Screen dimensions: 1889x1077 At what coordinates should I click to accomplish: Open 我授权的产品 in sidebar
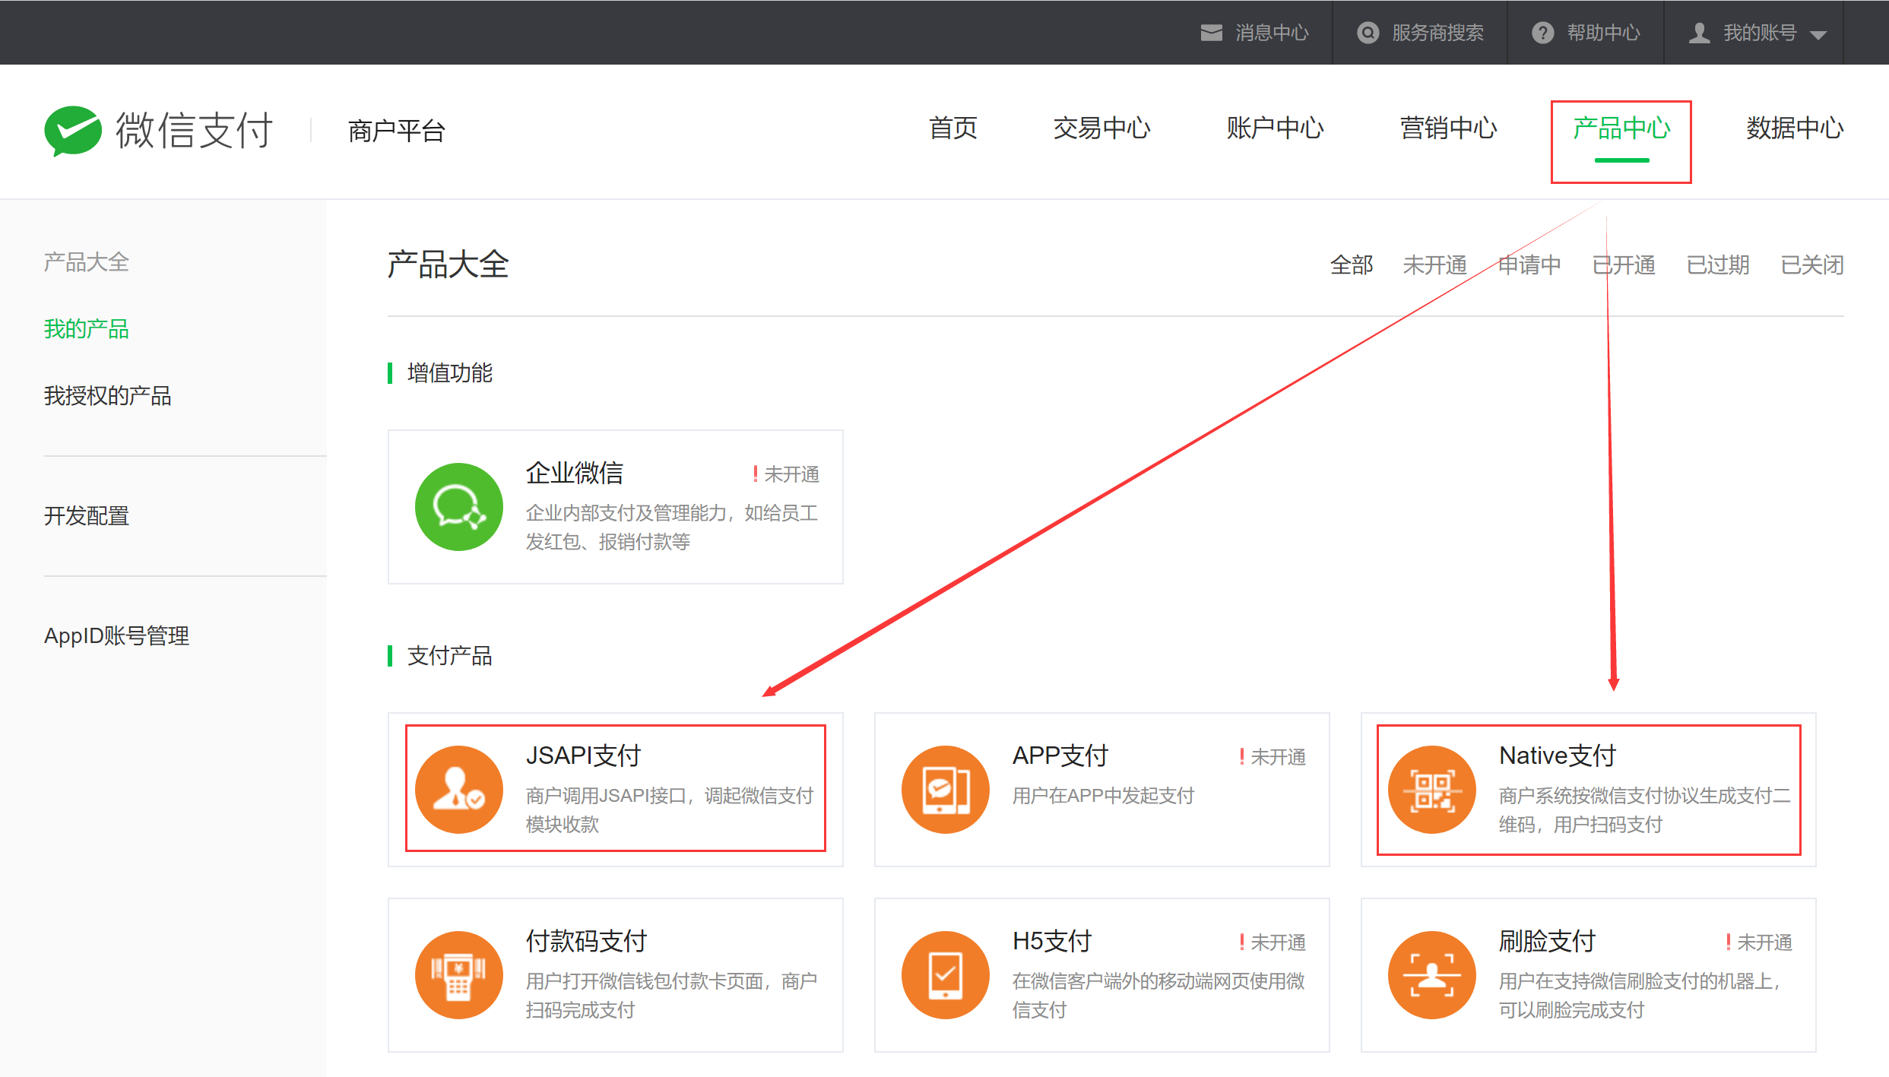pyautogui.click(x=107, y=396)
